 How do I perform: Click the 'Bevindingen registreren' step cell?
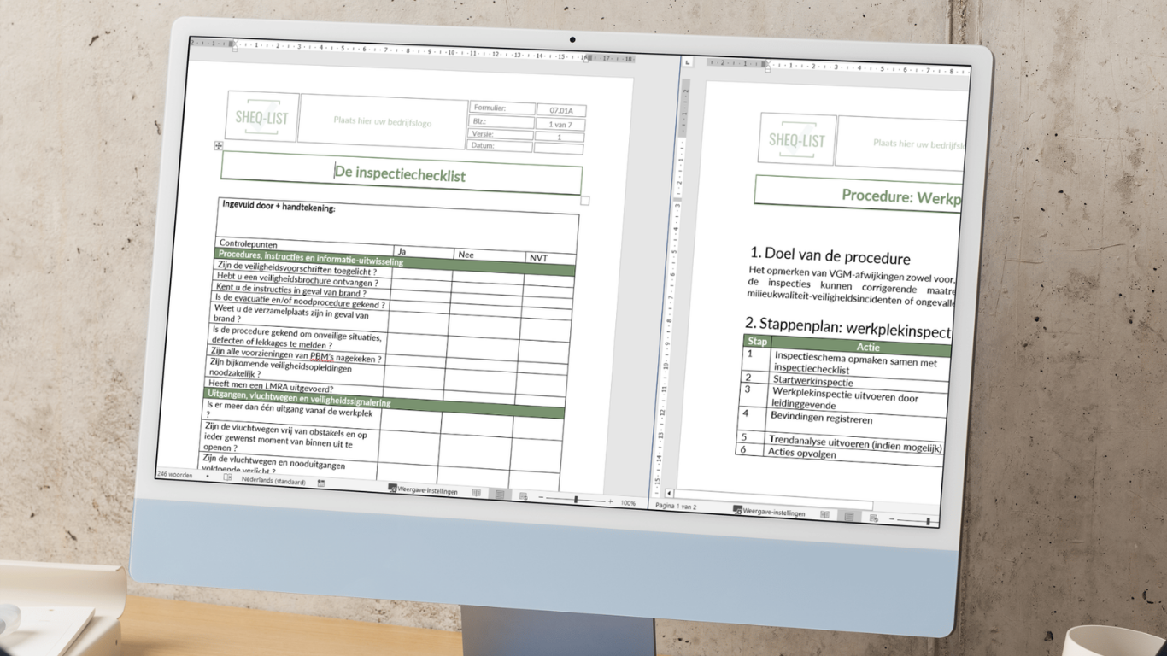tap(856, 424)
